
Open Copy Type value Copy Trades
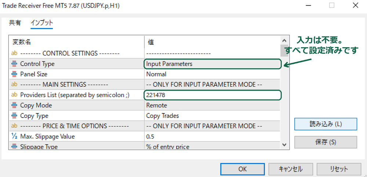[x=212, y=116]
